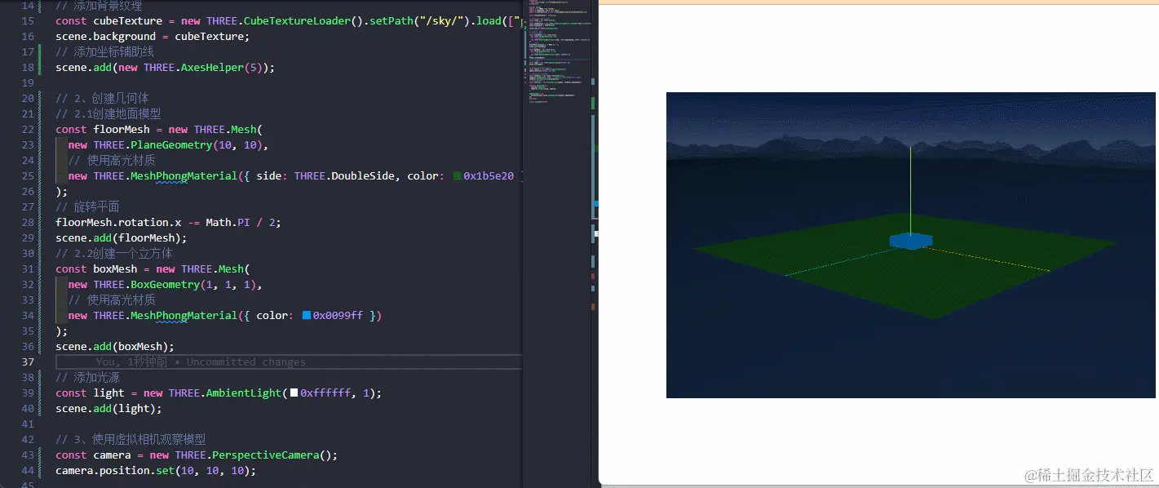Click line number 44 in the gutter
The height and width of the screenshot is (488, 1159).
click(x=27, y=471)
